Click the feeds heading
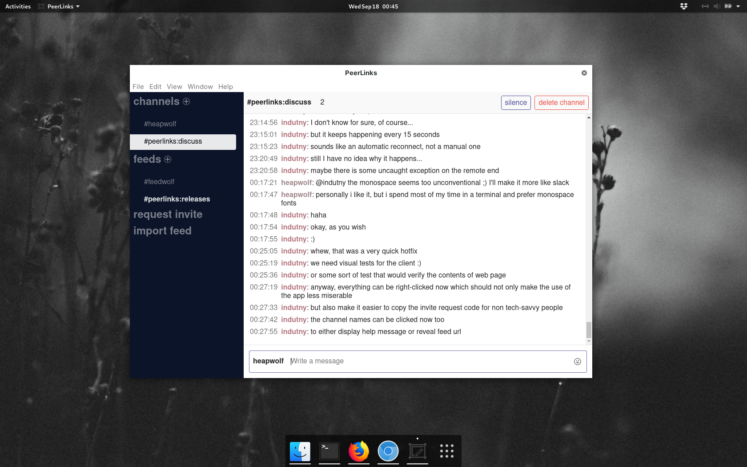Image resolution: width=747 pixels, height=467 pixels. click(147, 159)
